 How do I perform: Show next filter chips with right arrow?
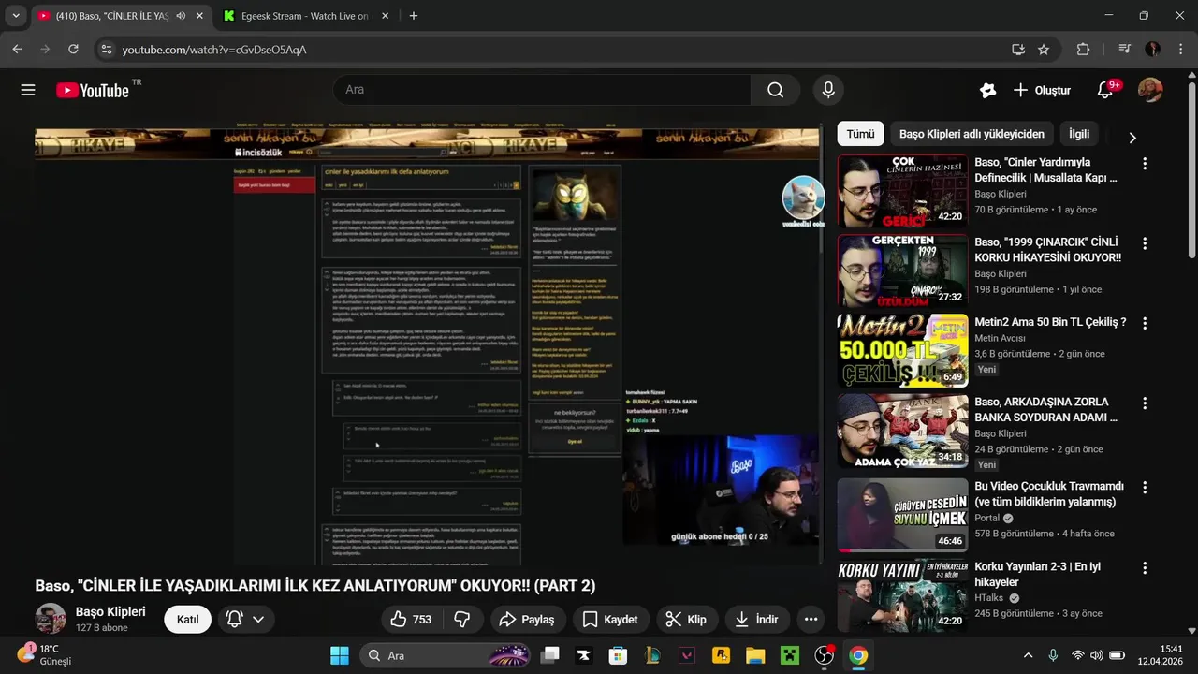pos(1132,138)
